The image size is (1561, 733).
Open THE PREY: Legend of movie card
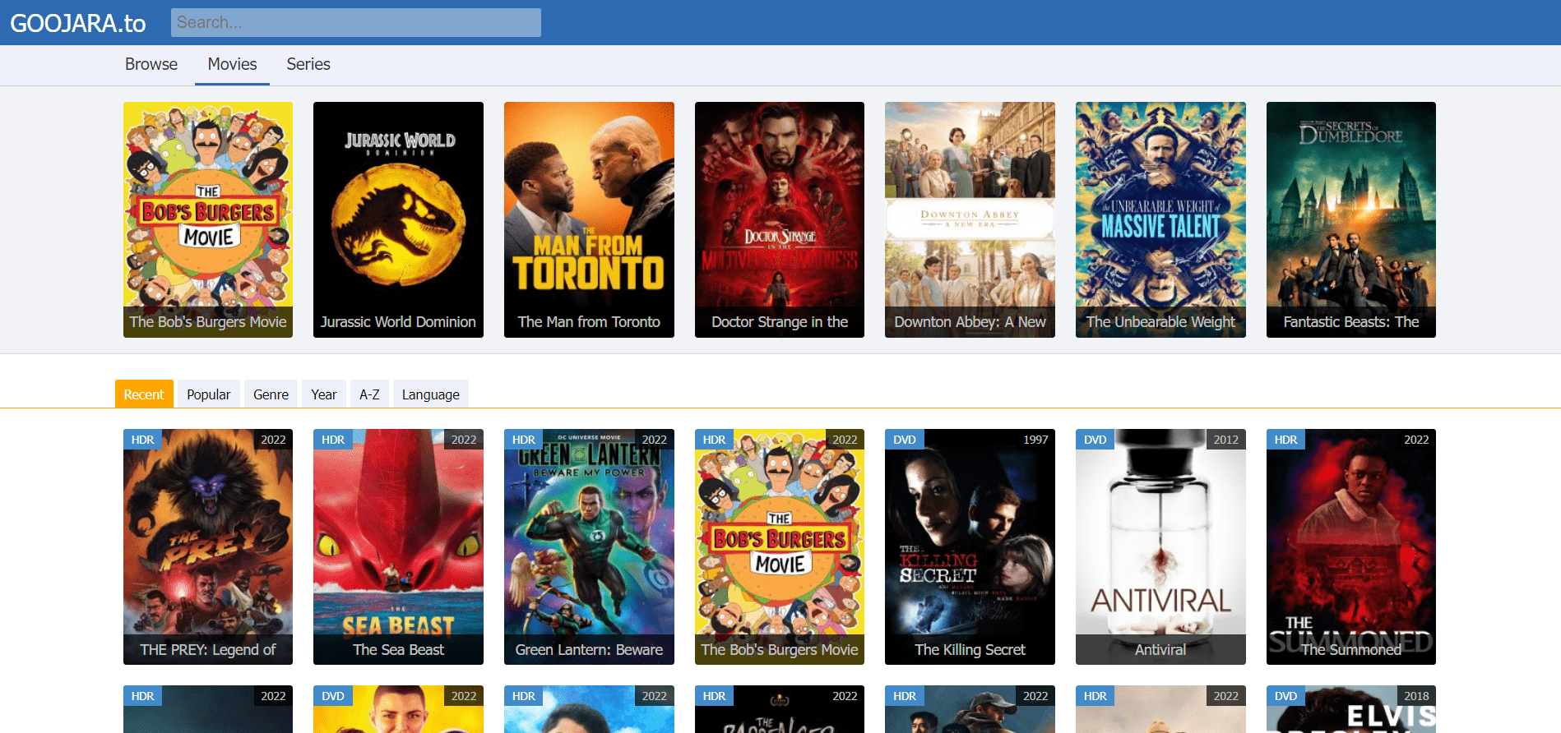click(208, 546)
